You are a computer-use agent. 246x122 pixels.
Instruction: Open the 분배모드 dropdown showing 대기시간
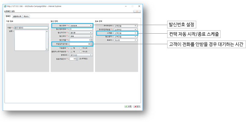81,55
